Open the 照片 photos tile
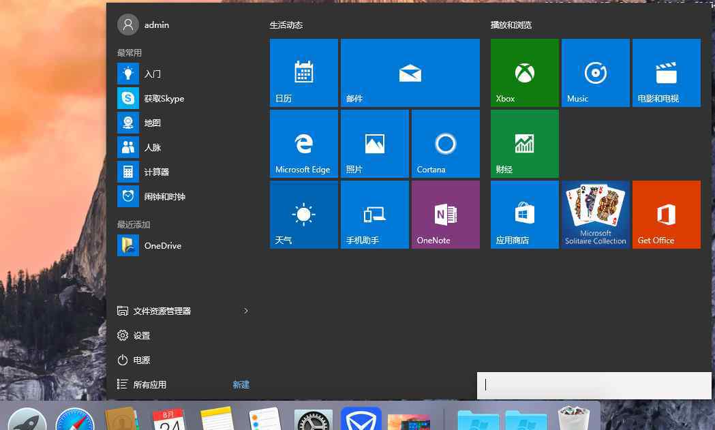This screenshot has height=430, width=715. click(374, 144)
